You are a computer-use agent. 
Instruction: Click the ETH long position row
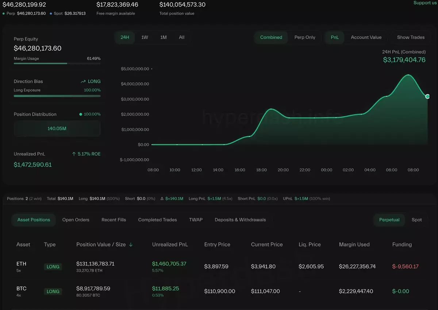(219, 267)
